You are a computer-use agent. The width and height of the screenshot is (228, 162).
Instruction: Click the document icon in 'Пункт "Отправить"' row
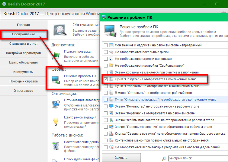pyautogui.click(x=111, y=86)
